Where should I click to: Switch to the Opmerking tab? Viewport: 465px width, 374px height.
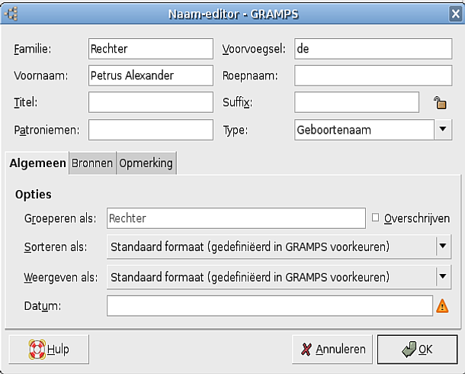coord(146,163)
